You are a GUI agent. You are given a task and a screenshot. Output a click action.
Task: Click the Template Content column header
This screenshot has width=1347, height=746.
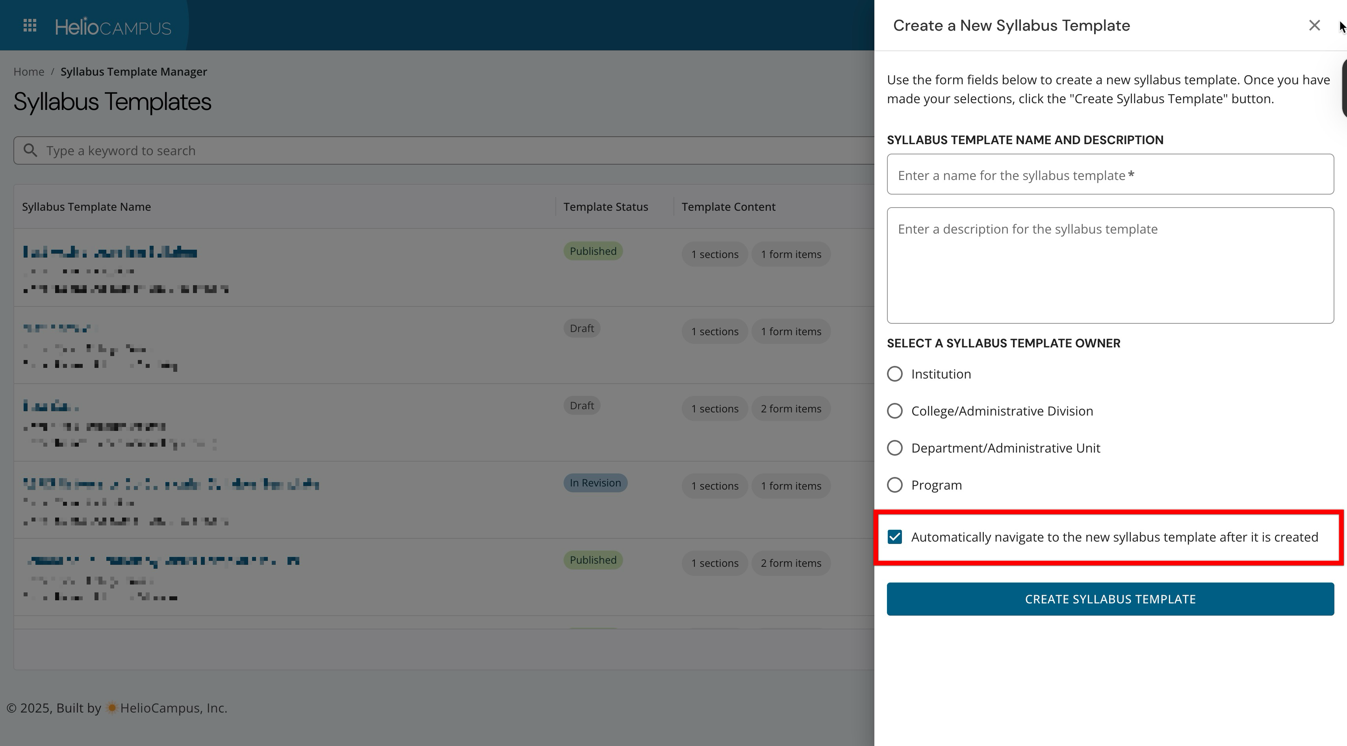pos(728,207)
